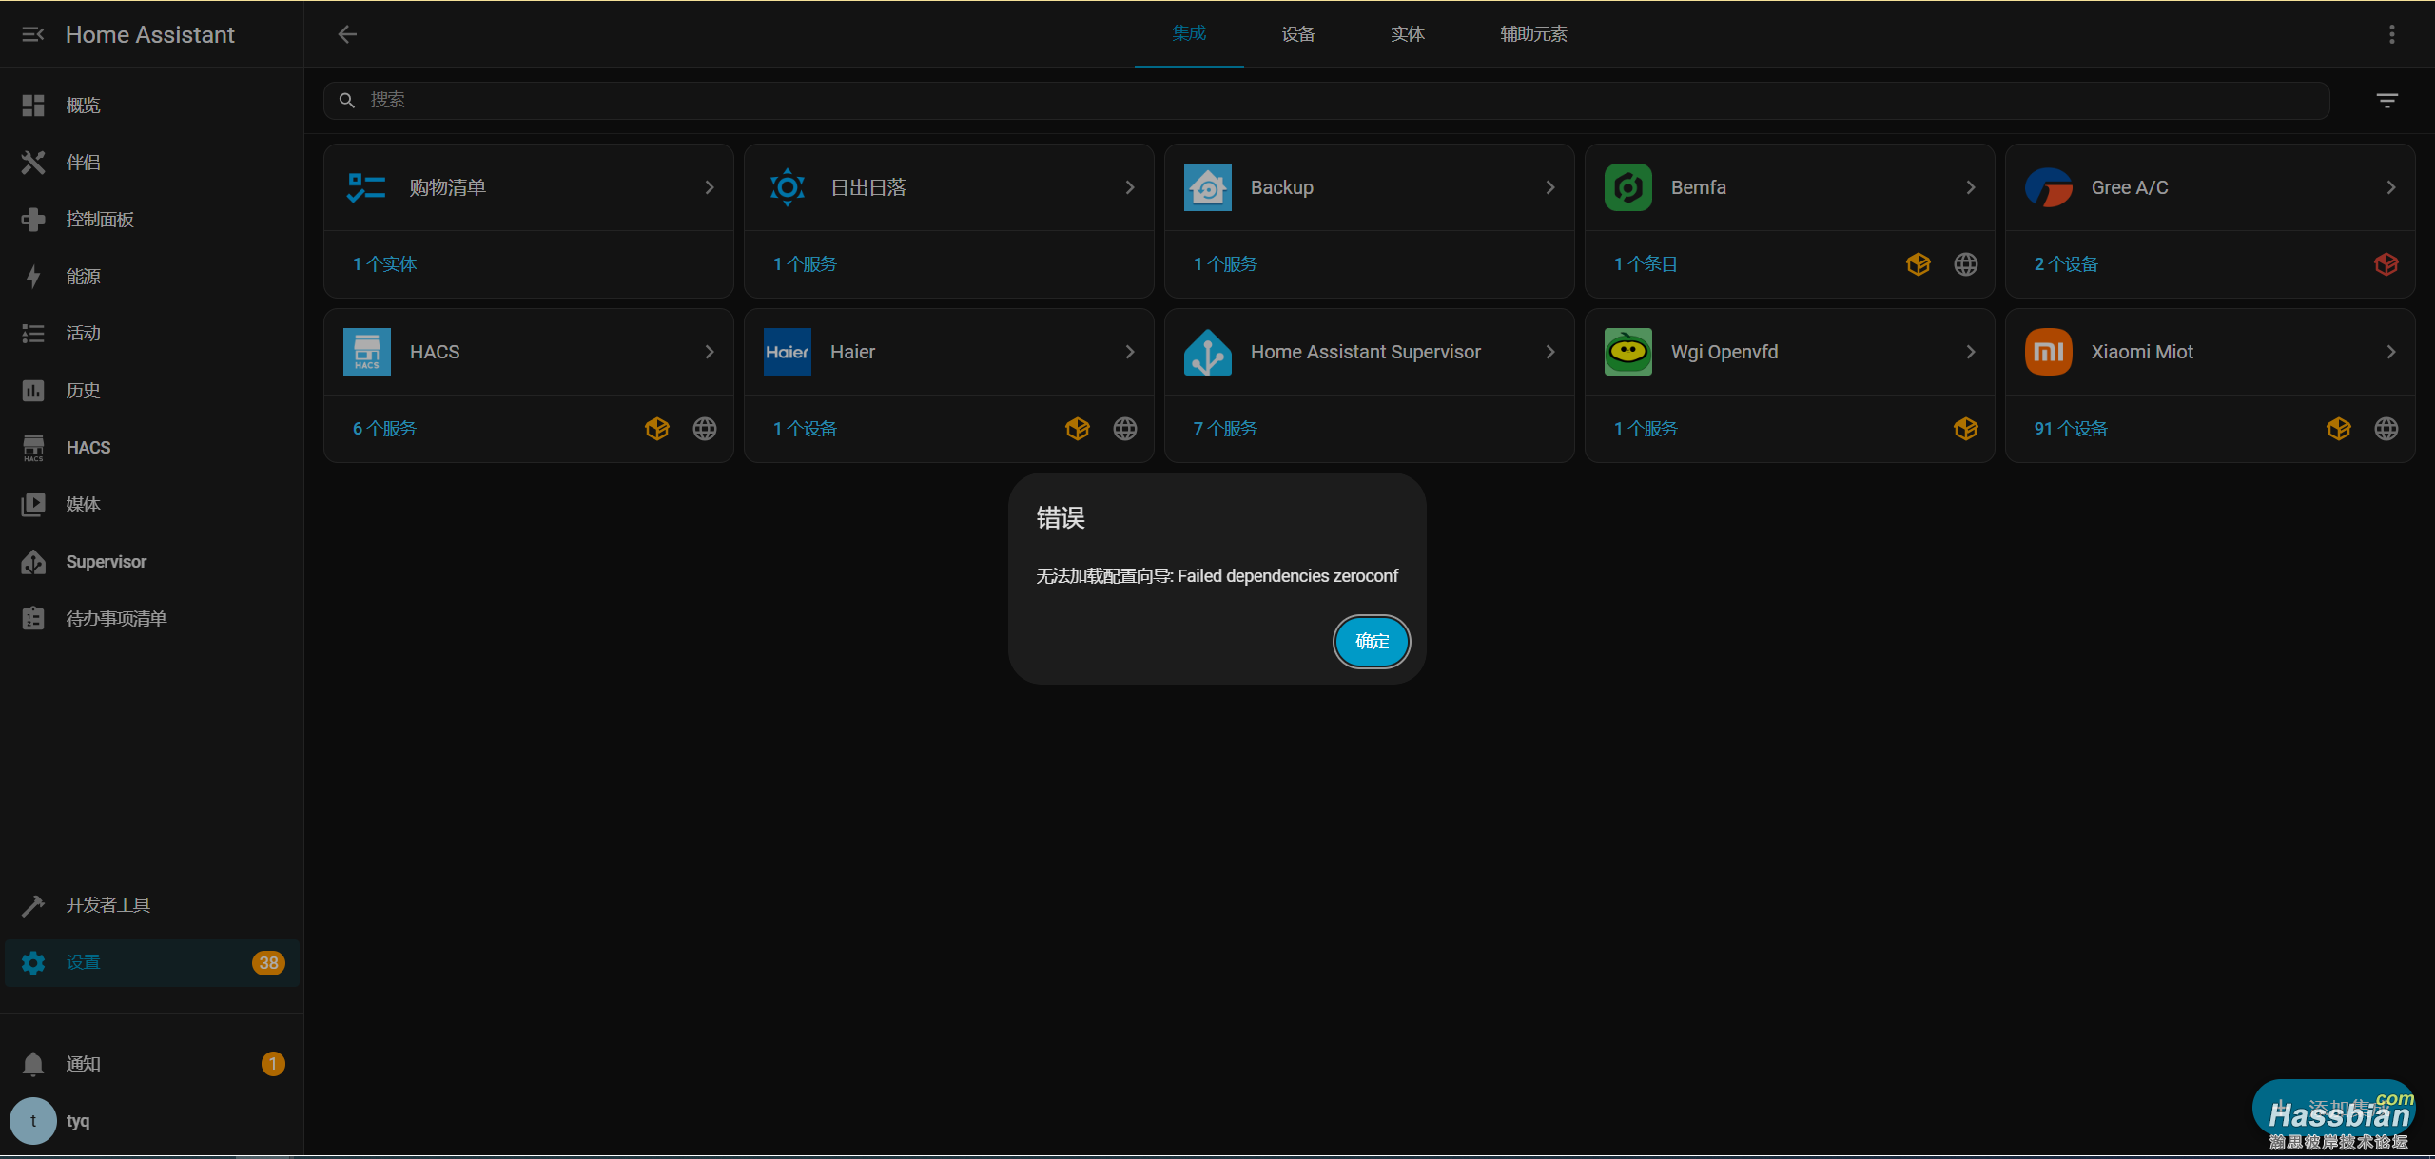Collapse the sidebar with hamburger menu icon
This screenshot has height=1159, width=2435.
(32, 34)
